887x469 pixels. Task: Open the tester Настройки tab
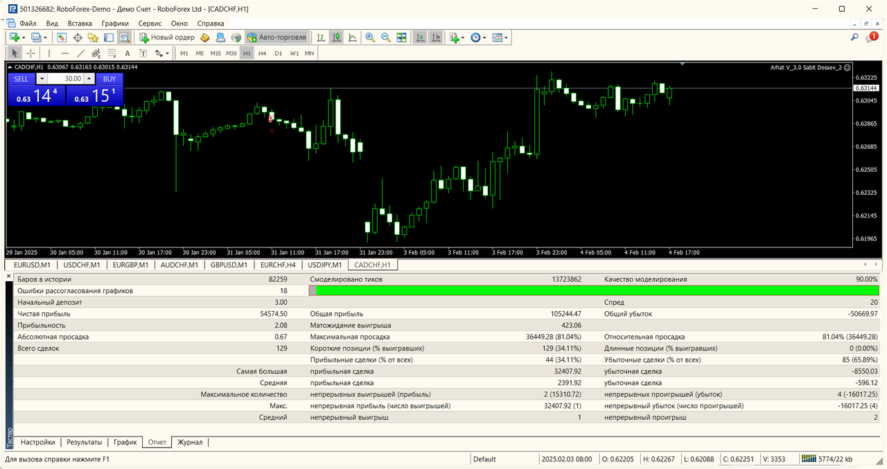tap(37, 442)
